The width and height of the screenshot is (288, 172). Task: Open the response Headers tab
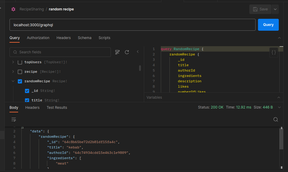click(x=32, y=108)
